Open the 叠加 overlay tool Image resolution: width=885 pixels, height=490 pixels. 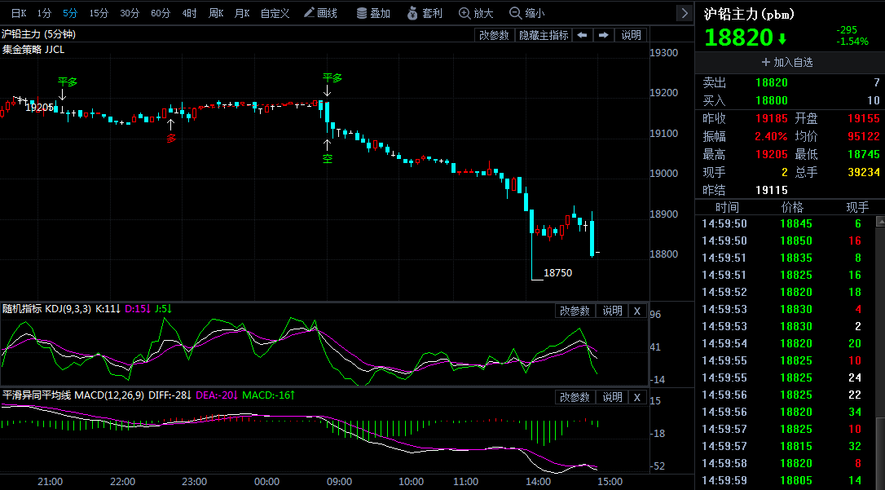coord(374,13)
